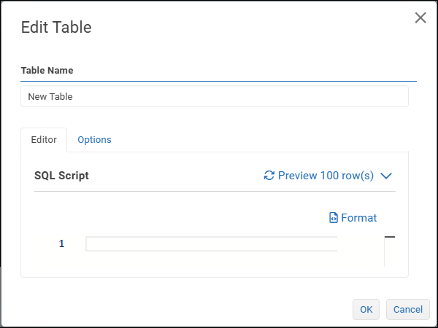Select line number 1 in gutter
This screenshot has height=328, width=438.
tap(62, 244)
